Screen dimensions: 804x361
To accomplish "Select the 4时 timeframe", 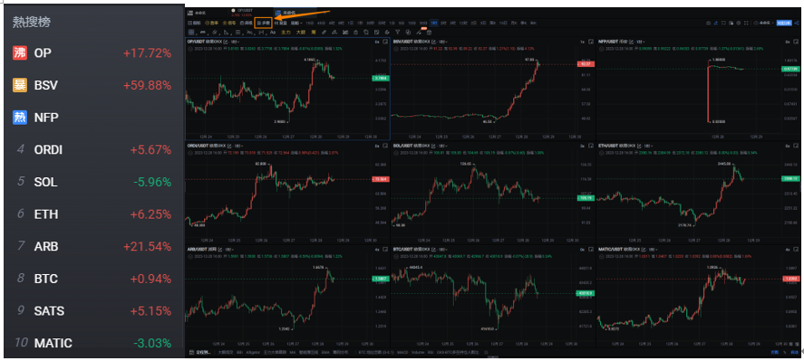I will pos(332,23).
